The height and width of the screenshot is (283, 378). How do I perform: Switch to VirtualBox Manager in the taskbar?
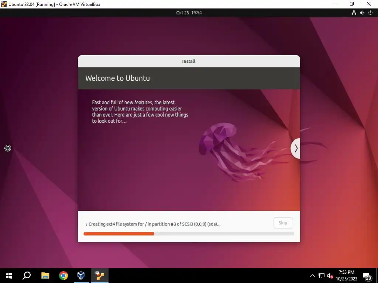tap(81, 276)
